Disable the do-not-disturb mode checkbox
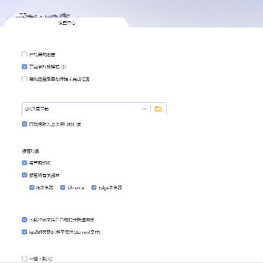This screenshot has height=263, width=263. pos(24,66)
